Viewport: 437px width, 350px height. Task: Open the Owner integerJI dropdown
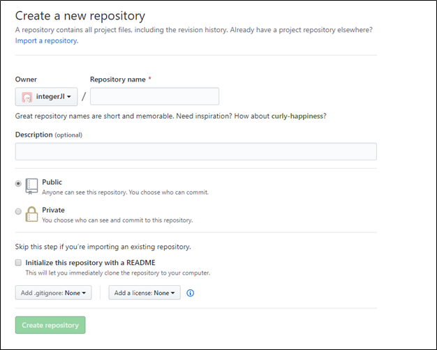(x=46, y=97)
